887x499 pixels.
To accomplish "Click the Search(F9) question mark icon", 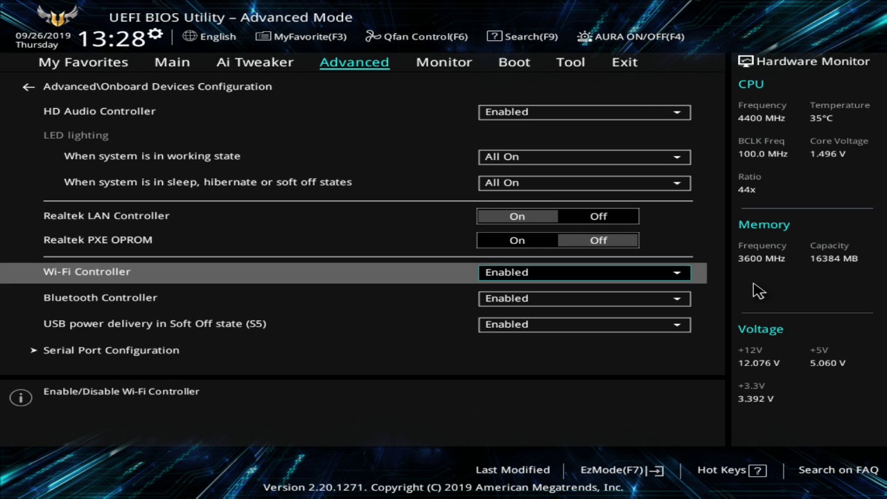I will click(x=494, y=36).
